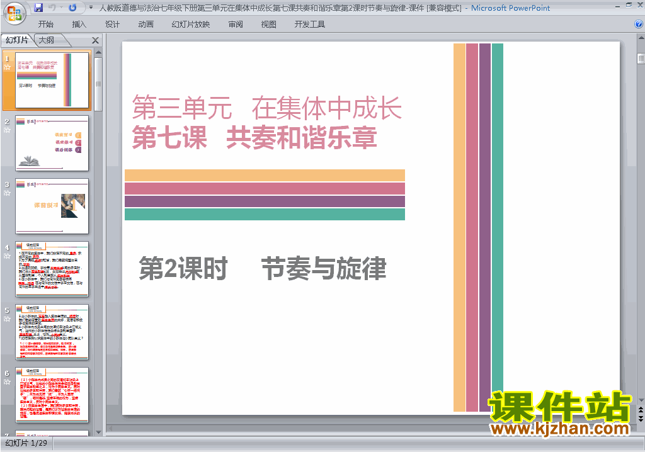
Task: Open the 开发工具 ribbon tab
Action: tap(310, 25)
